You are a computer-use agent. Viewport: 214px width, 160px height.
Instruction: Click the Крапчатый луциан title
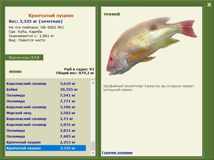pos(51,15)
